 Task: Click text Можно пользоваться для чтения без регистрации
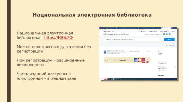[x=54, y=49]
